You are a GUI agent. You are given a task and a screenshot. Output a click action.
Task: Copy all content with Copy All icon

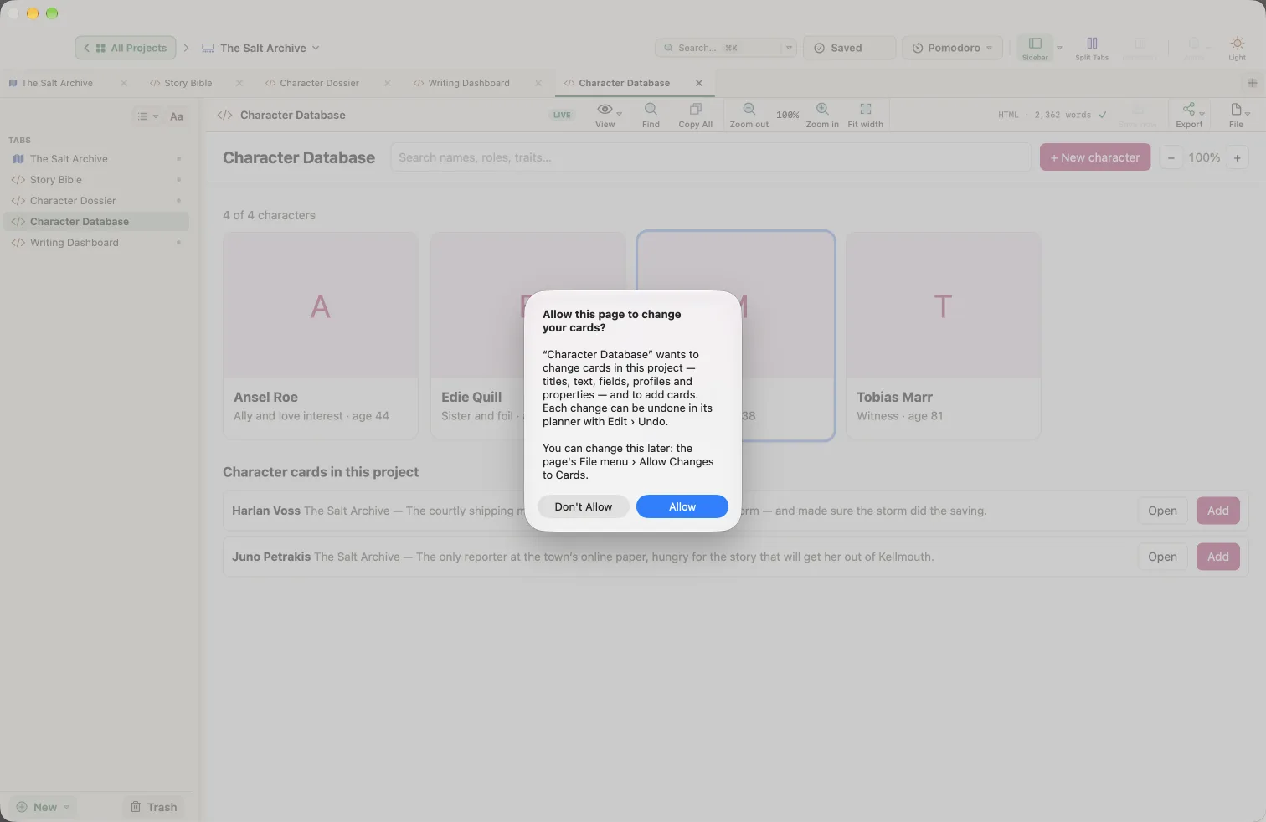click(695, 110)
